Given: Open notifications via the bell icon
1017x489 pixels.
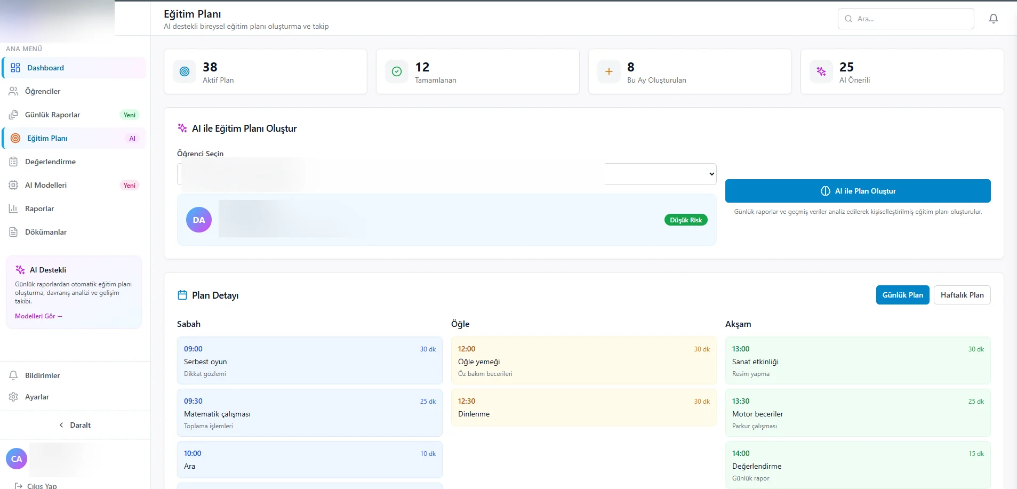Looking at the screenshot, I should point(993,18).
